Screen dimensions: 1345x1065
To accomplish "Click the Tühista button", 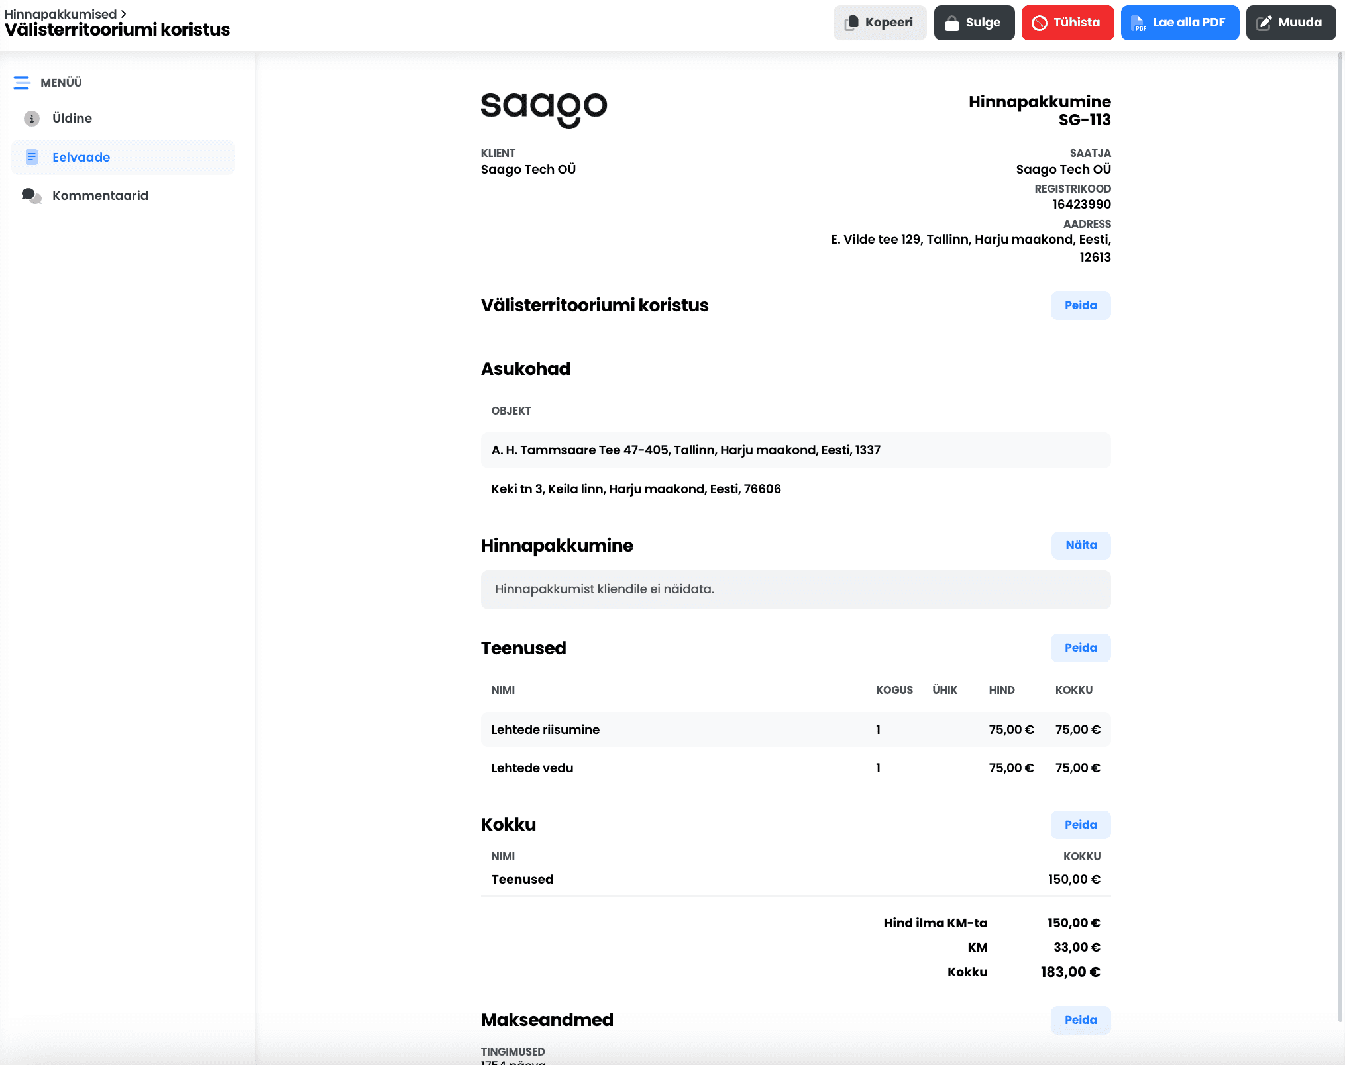I will point(1067,23).
